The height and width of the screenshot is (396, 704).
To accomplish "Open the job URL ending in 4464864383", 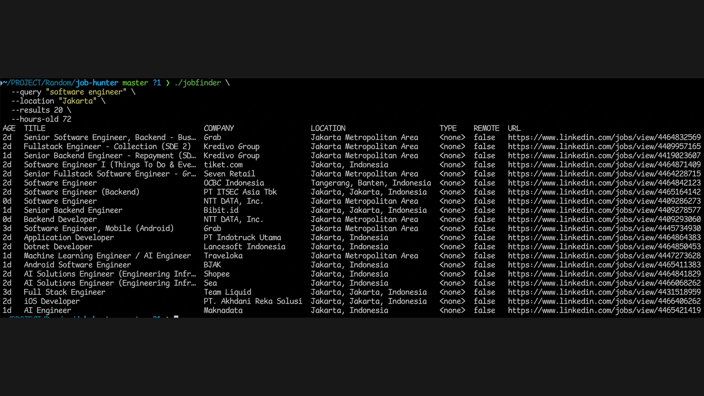I will click(604, 237).
